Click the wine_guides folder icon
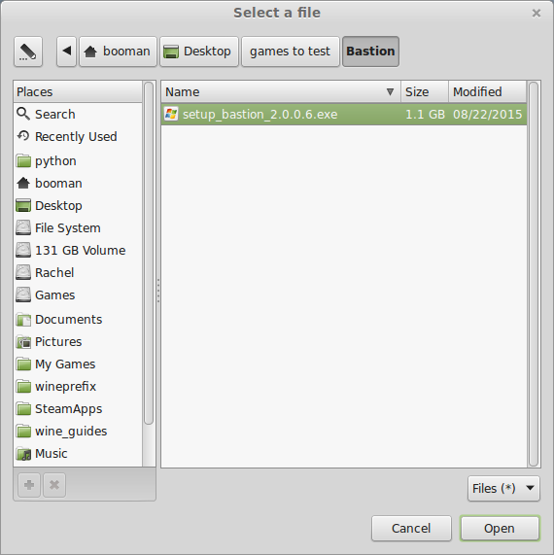The width and height of the screenshot is (554, 555). pos(23,432)
